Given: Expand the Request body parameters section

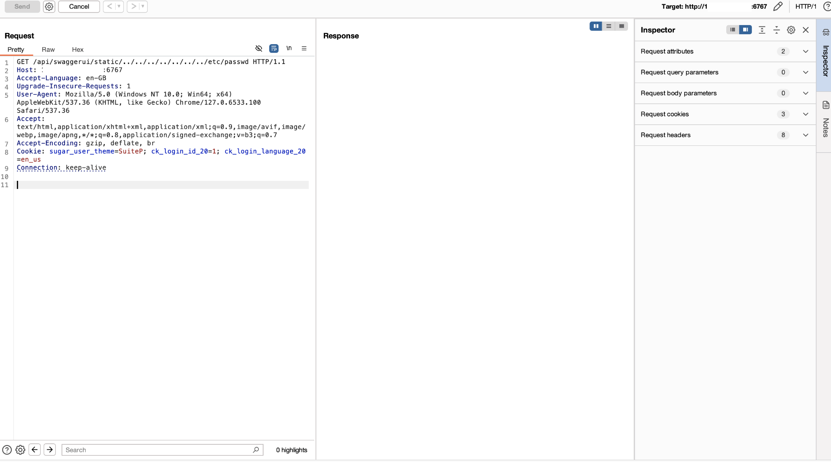Looking at the screenshot, I should click(805, 93).
